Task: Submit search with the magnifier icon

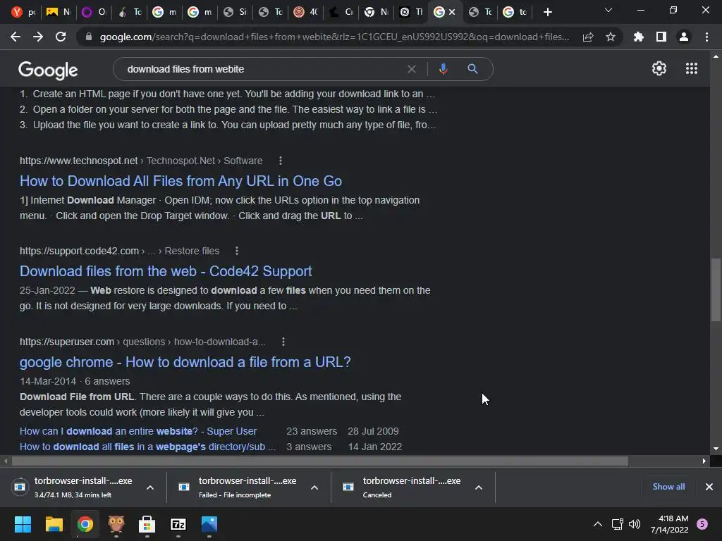Action: [x=472, y=69]
